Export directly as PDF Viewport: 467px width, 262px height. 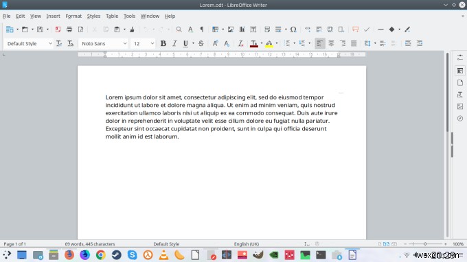[x=58, y=29]
